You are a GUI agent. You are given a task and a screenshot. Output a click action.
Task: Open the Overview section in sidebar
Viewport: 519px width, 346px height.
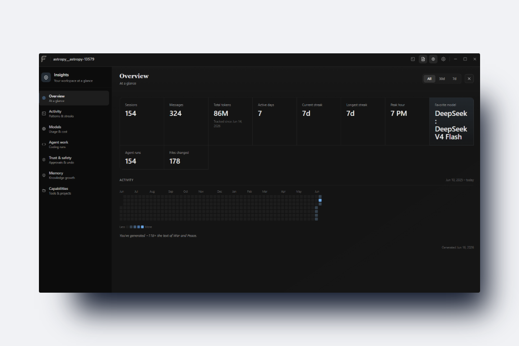(x=74, y=99)
